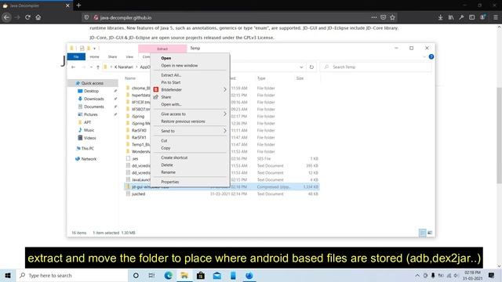Open Firefox downloads arrow icon

(441, 17)
